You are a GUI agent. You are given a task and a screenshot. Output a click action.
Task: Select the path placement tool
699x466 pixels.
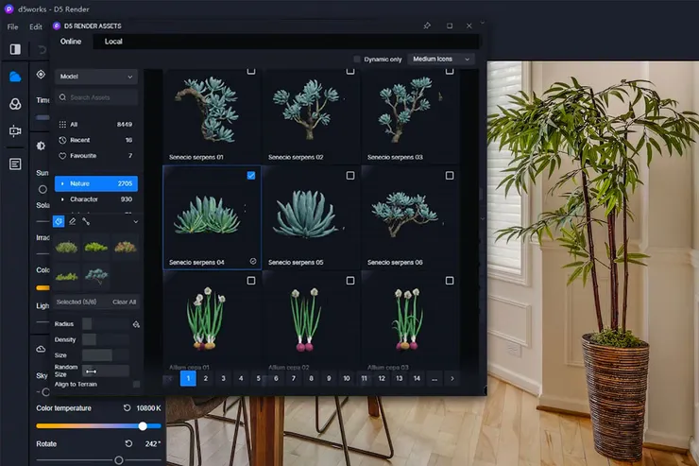(85, 221)
